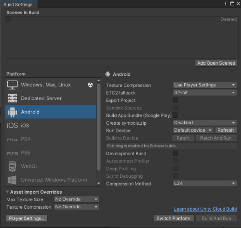Screen dimensions: 241x228
Task: Click the PS4 logo icon
Action: point(13,140)
